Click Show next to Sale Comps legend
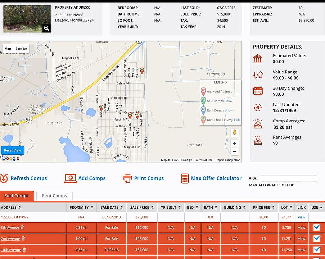 tap(229, 101)
